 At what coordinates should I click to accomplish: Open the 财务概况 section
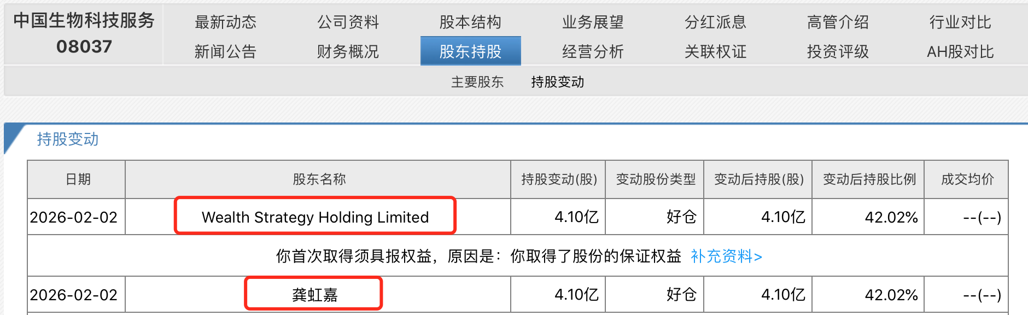tap(348, 51)
